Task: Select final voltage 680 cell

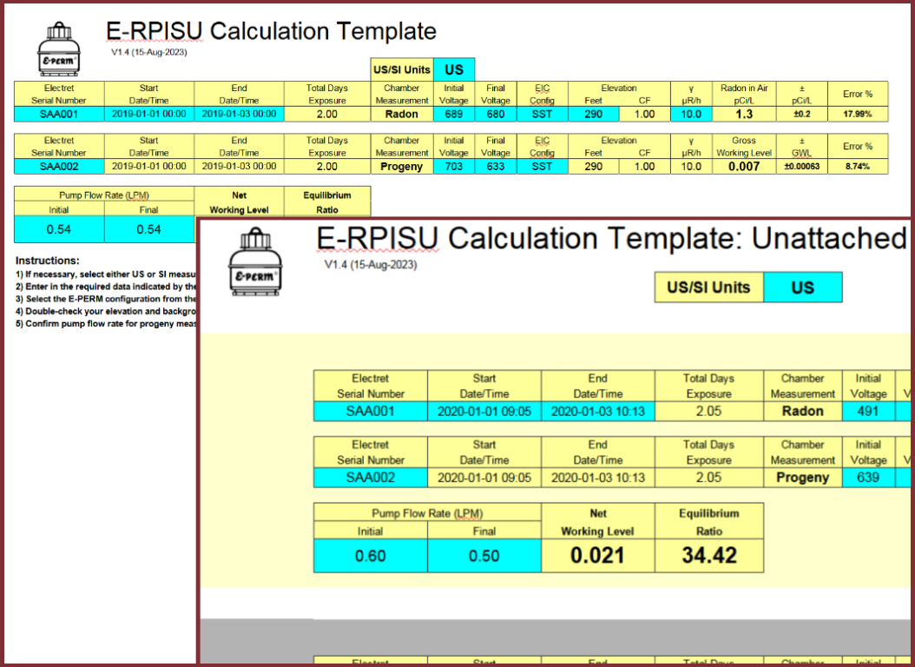Action: pyautogui.click(x=496, y=114)
